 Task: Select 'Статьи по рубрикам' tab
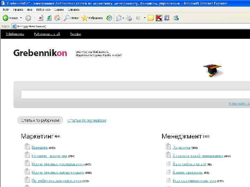(40, 121)
